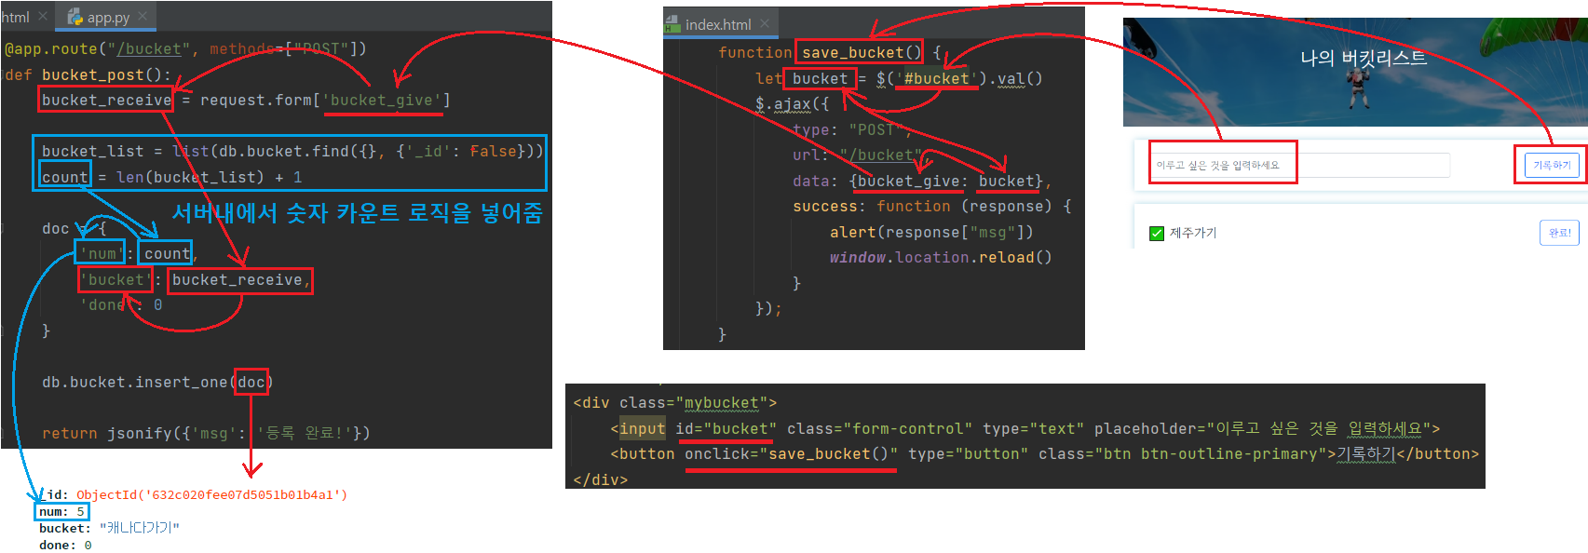Click the 'data: {bucket_give: bucket}' line
This screenshot has width=1588, height=553.
(x=922, y=181)
